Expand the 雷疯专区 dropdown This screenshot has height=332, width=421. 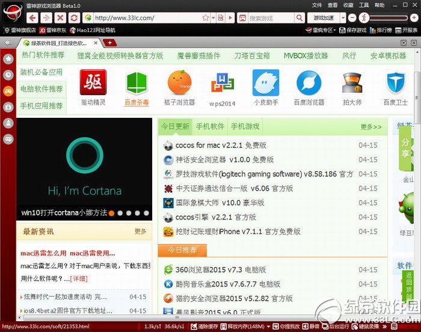click(321, 30)
